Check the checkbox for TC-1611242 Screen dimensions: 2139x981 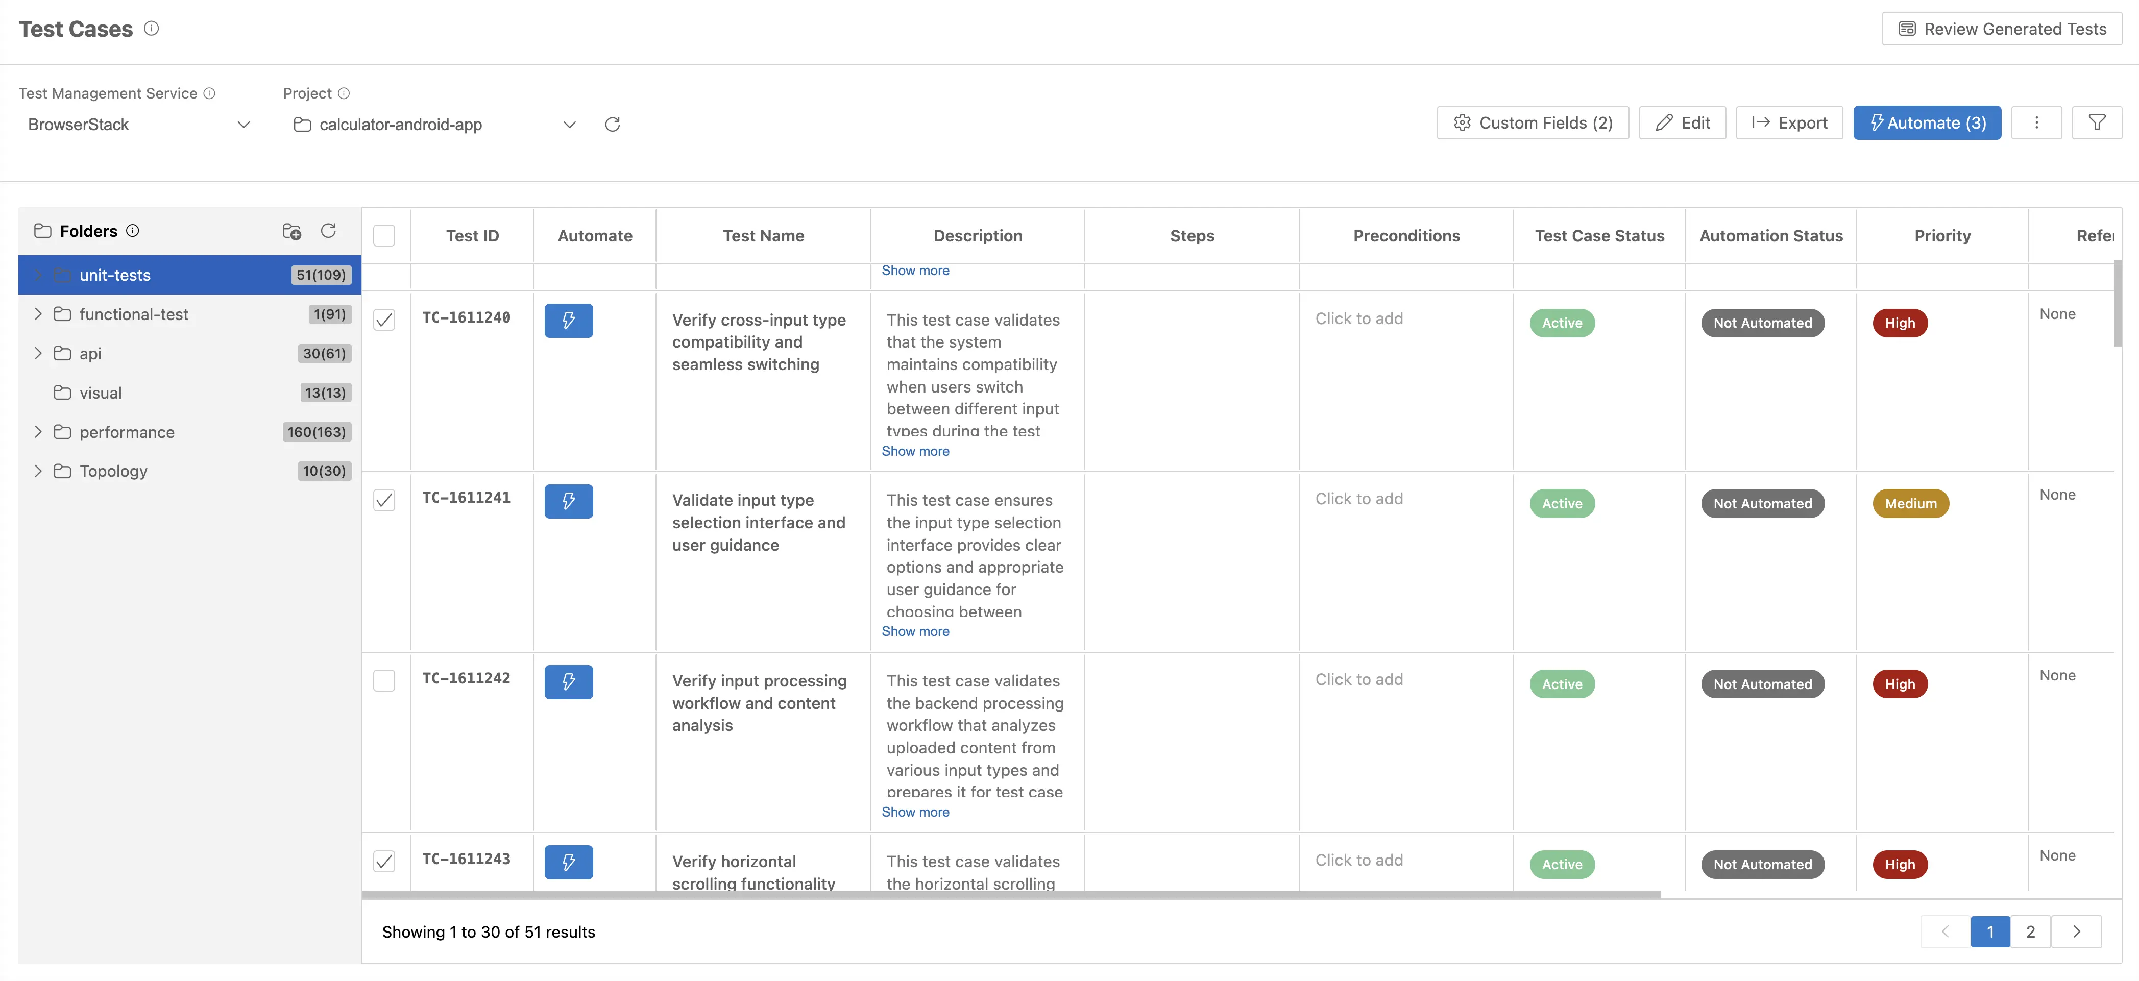point(384,680)
